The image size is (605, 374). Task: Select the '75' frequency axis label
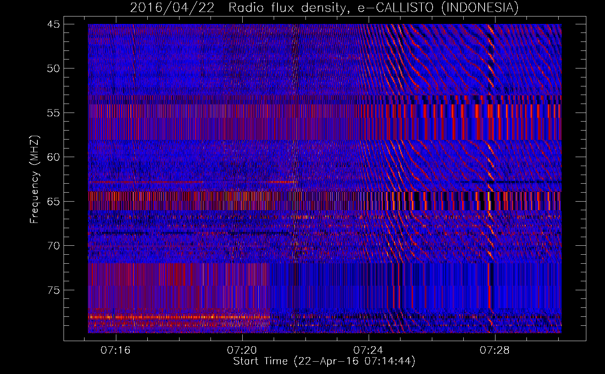click(x=53, y=290)
